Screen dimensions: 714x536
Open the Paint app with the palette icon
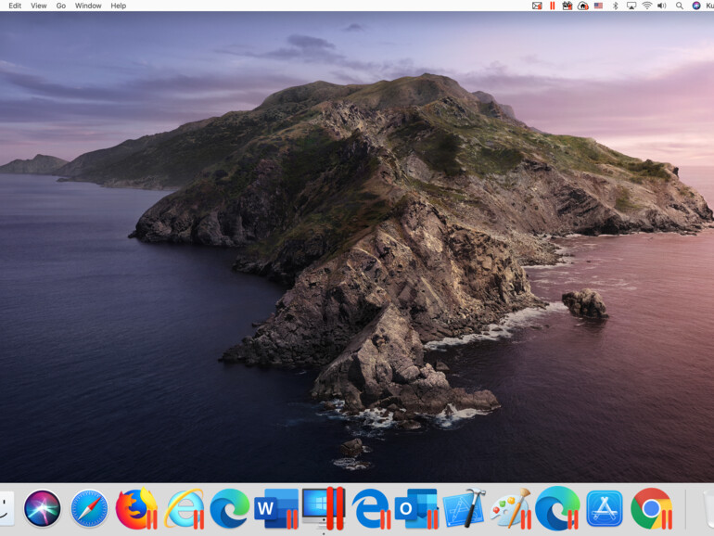point(510,508)
